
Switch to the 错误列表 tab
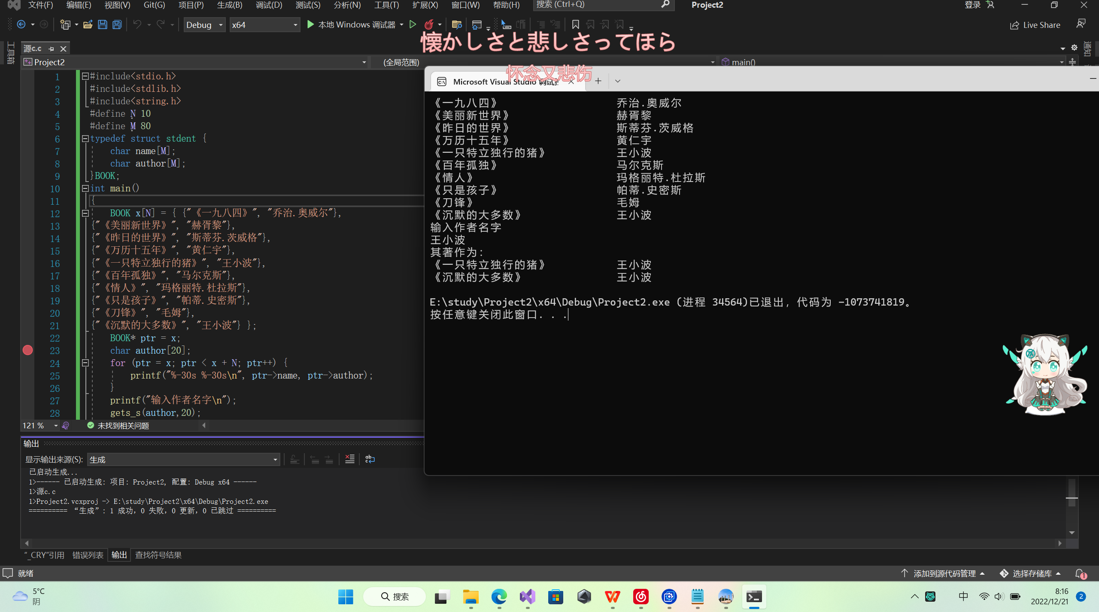click(x=88, y=555)
